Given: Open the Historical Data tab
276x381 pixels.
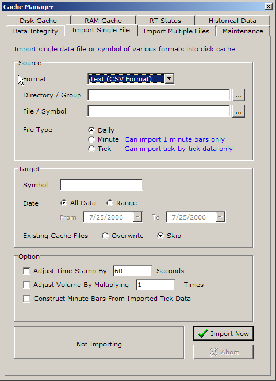Looking at the screenshot, I should click(x=232, y=21).
